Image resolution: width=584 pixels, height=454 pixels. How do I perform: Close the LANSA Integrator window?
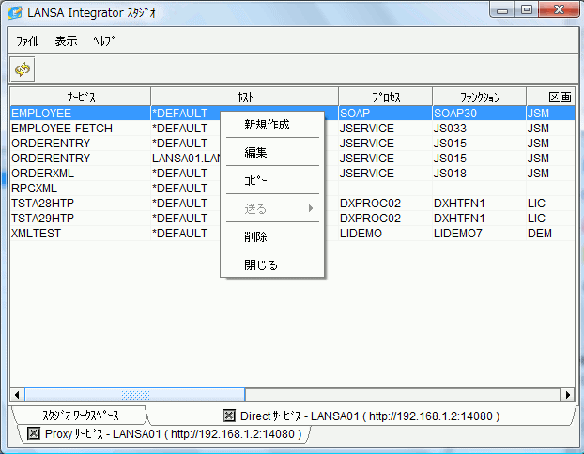pos(559,10)
